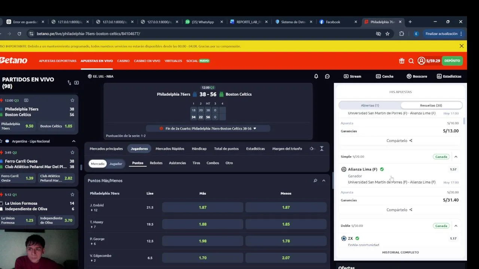The image size is (479, 269).
Task: Open the Total de puntos tab
Action: 226,149
